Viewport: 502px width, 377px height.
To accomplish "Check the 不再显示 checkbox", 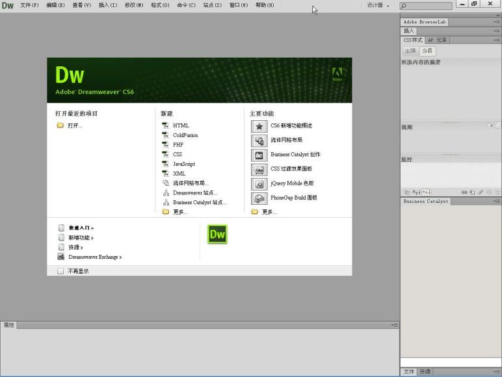I will tap(60, 271).
